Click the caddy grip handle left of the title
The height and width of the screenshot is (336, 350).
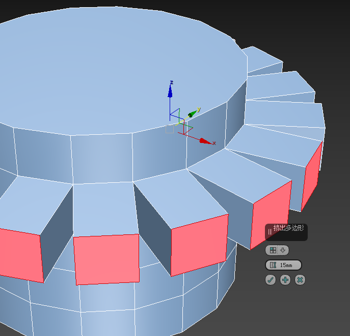pyautogui.click(x=270, y=232)
